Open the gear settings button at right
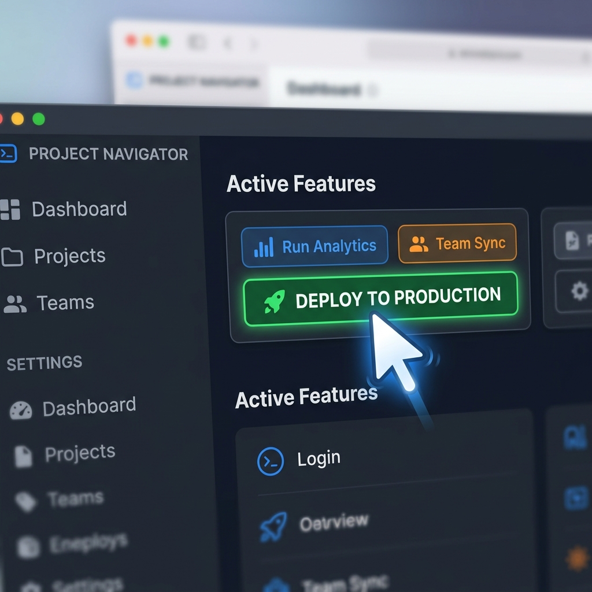This screenshot has width=592, height=592. (x=579, y=291)
